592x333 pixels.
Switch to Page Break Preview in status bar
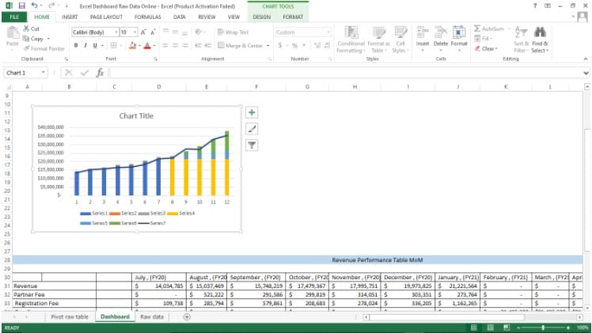(507, 327)
